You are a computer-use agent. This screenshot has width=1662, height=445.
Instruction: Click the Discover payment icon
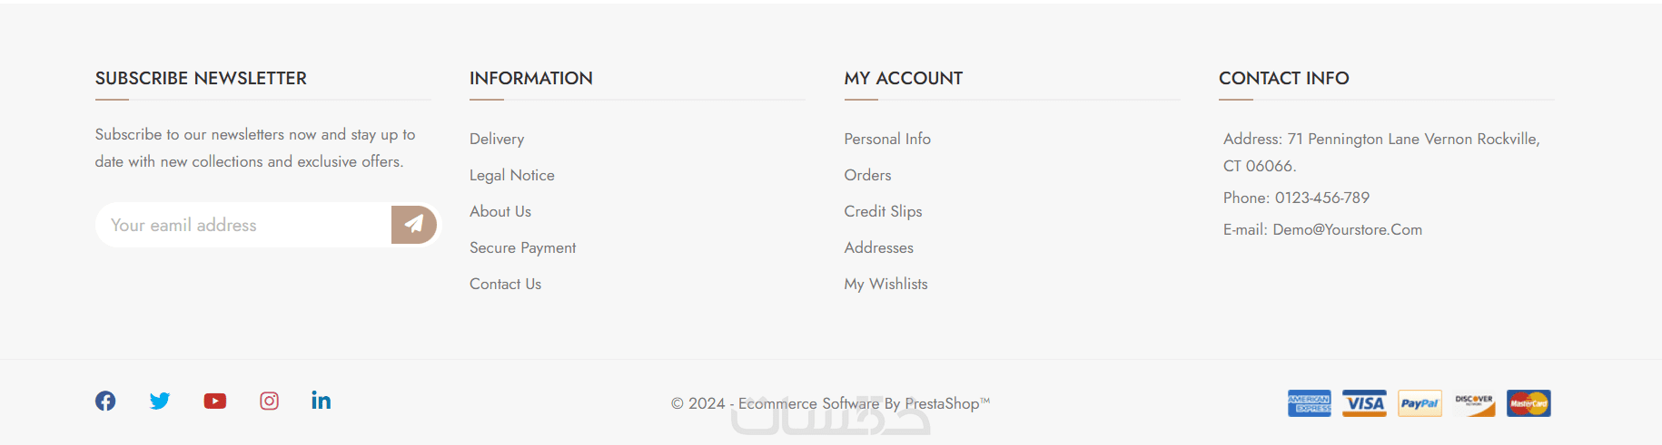point(1474,403)
